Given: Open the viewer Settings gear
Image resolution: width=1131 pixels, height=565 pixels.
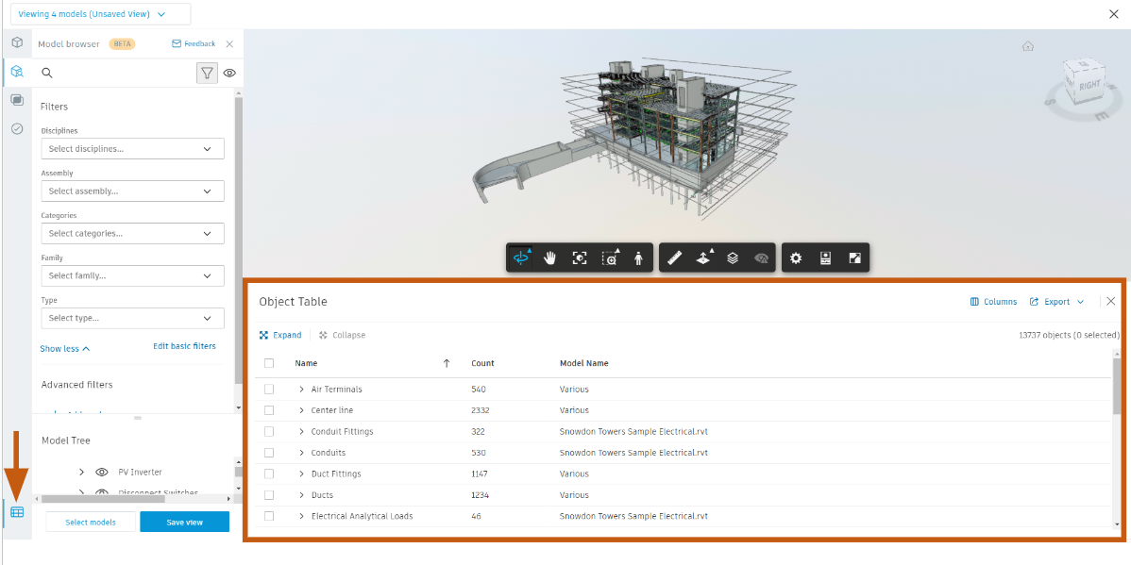Looking at the screenshot, I should pyautogui.click(x=796, y=258).
